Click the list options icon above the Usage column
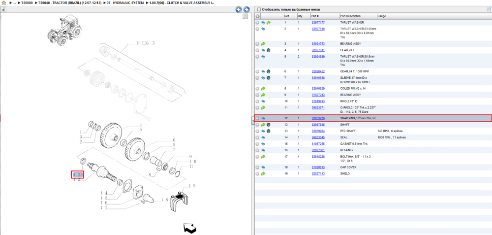 coord(489,9)
